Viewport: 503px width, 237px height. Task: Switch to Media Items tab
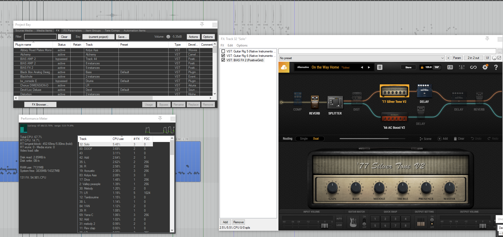click(x=44, y=31)
